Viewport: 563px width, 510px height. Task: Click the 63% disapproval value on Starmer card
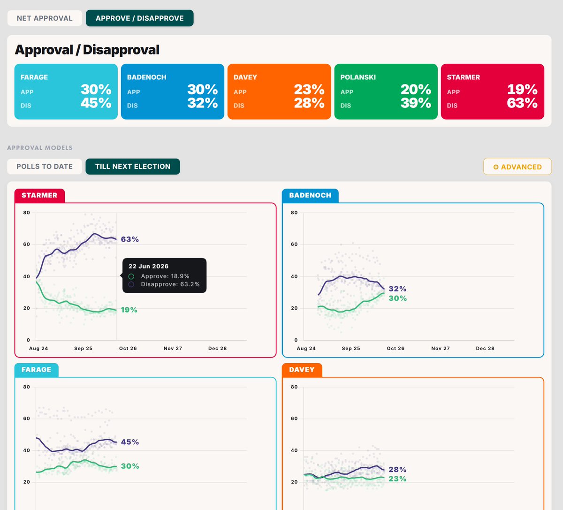click(x=522, y=103)
